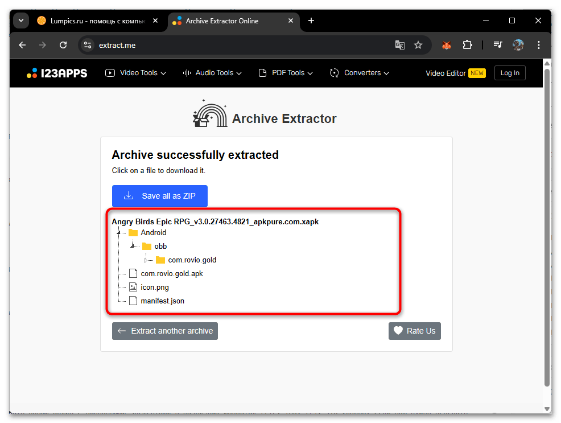
Task: Click archive name Angry Birds Epic RPG xapk
Action: [215, 222]
